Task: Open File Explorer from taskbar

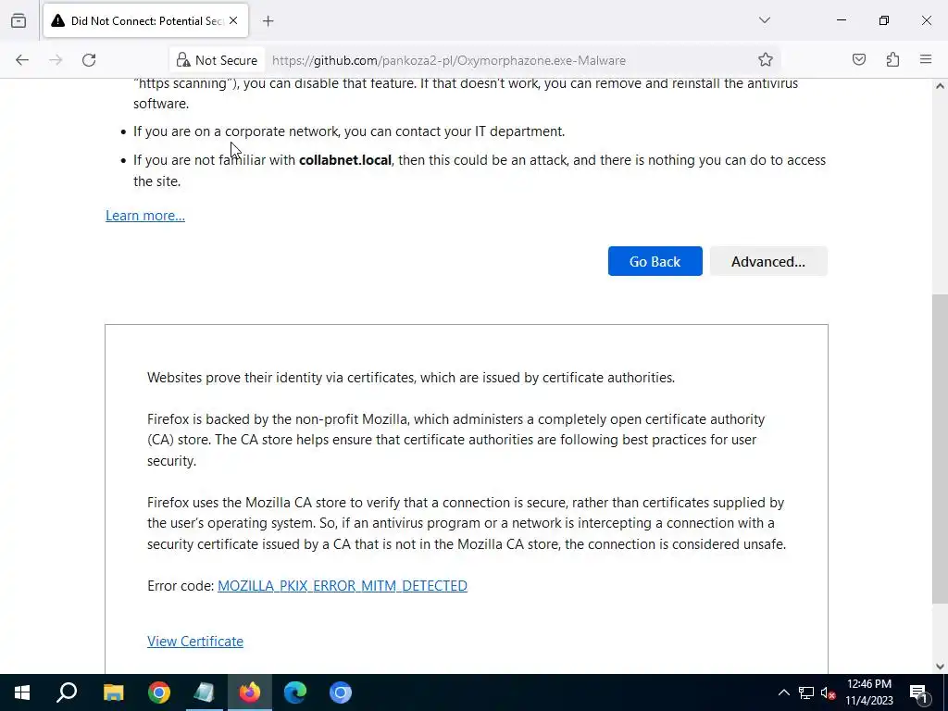Action: (113, 692)
